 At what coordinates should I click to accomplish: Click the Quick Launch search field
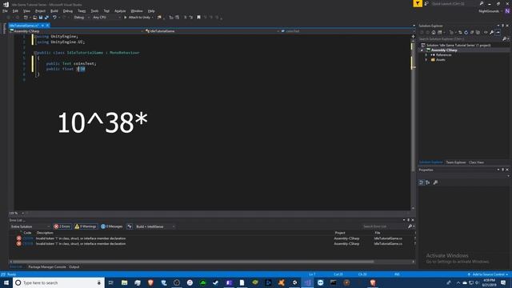(454, 3)
